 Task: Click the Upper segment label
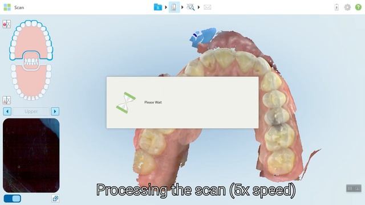click(x=31, y=112)
